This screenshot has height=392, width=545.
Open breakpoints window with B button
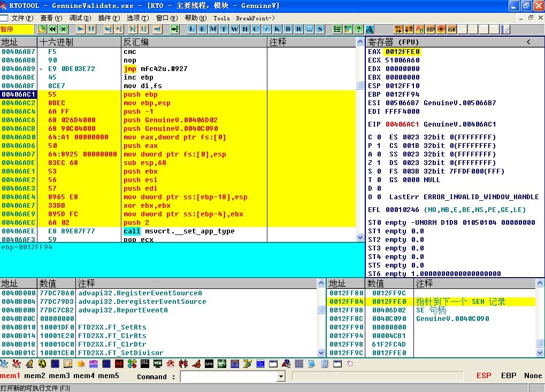pos(288,29)
